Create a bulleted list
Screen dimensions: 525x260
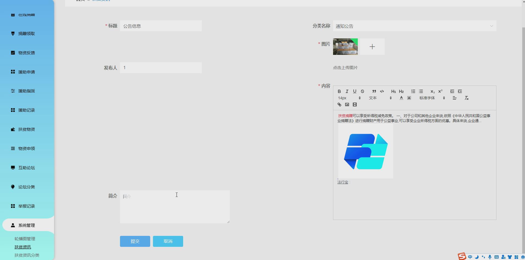(421, 91)
